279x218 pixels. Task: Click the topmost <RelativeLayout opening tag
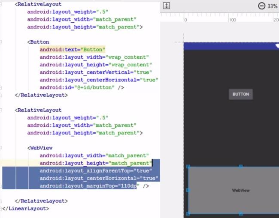pos(38,4)
